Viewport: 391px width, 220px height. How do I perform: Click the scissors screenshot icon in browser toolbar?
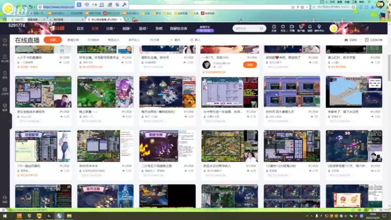372,7
